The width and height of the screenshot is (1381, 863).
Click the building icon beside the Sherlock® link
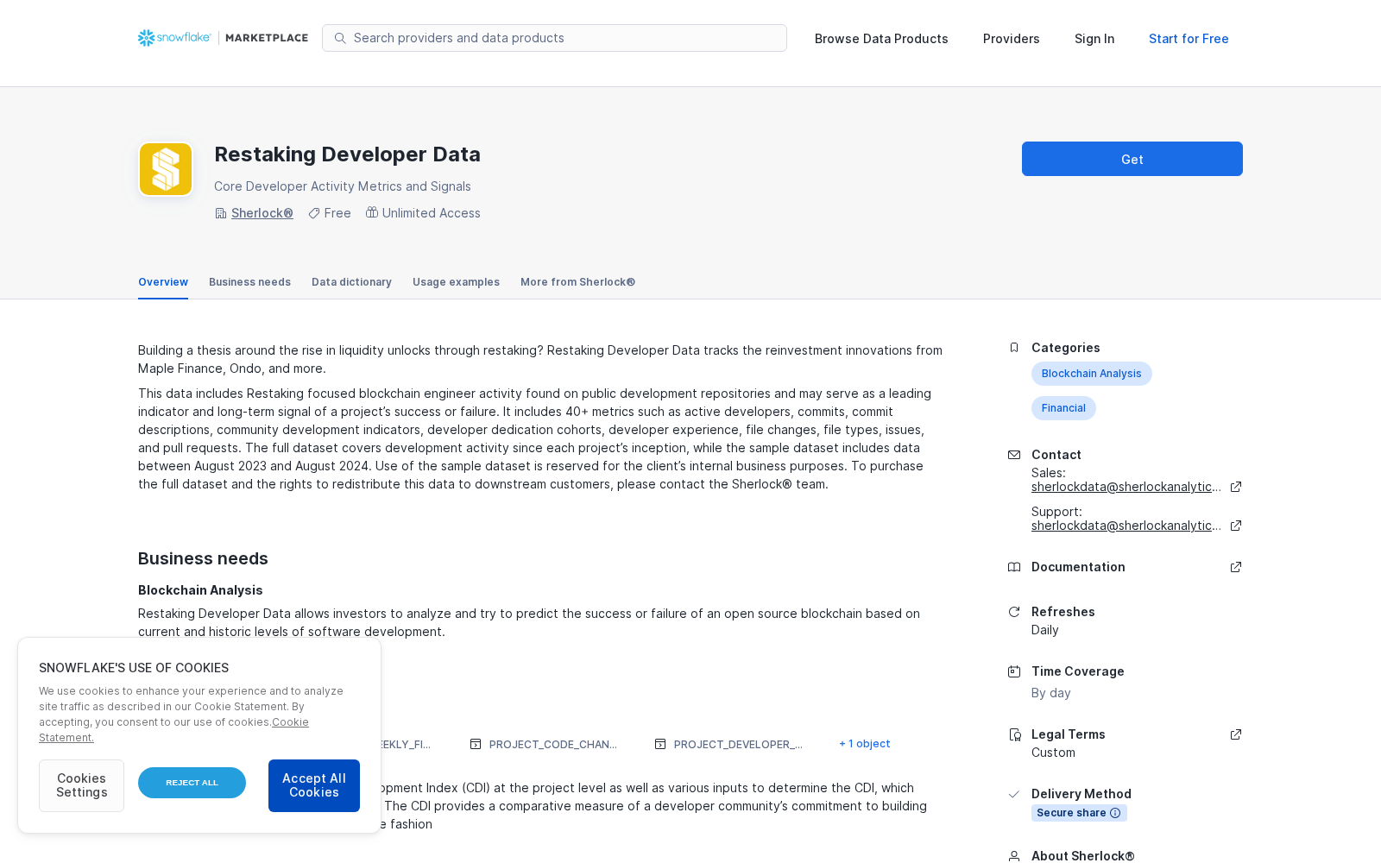pyautogui.click(x=221, y=213)
